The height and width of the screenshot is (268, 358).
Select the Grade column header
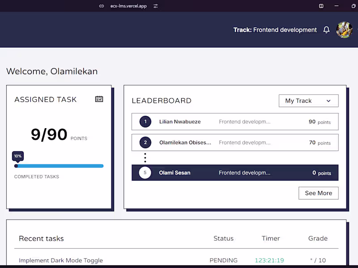tap(318, 239)
